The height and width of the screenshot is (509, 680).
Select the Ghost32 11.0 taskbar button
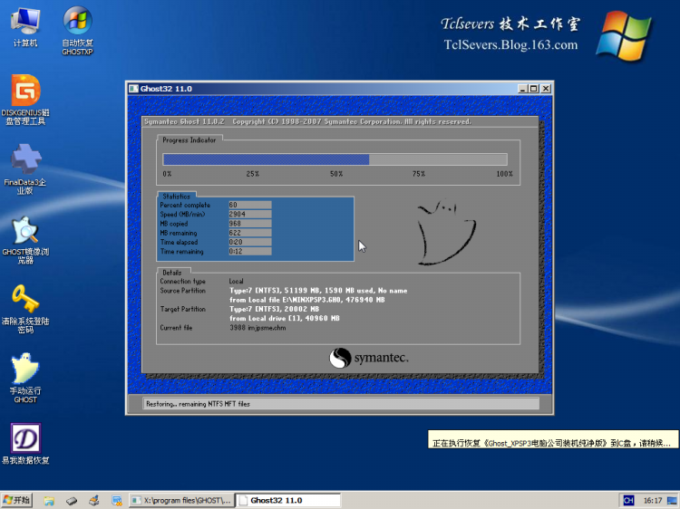click(x=288, y=500)
